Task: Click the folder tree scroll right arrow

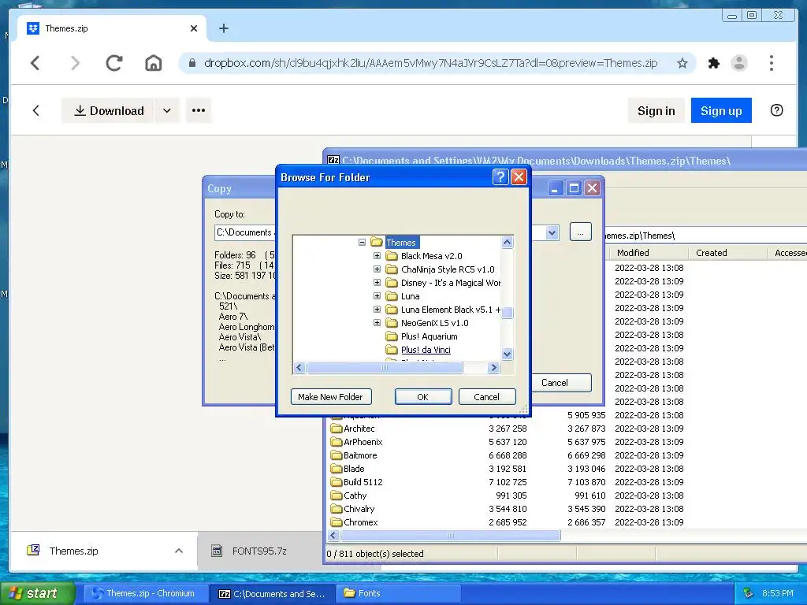Action: 493,367
